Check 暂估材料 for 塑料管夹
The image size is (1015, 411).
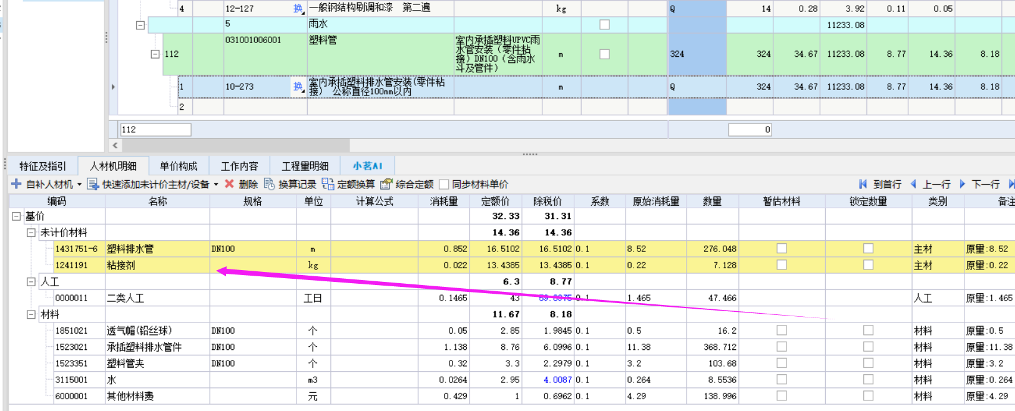point(782,363)
